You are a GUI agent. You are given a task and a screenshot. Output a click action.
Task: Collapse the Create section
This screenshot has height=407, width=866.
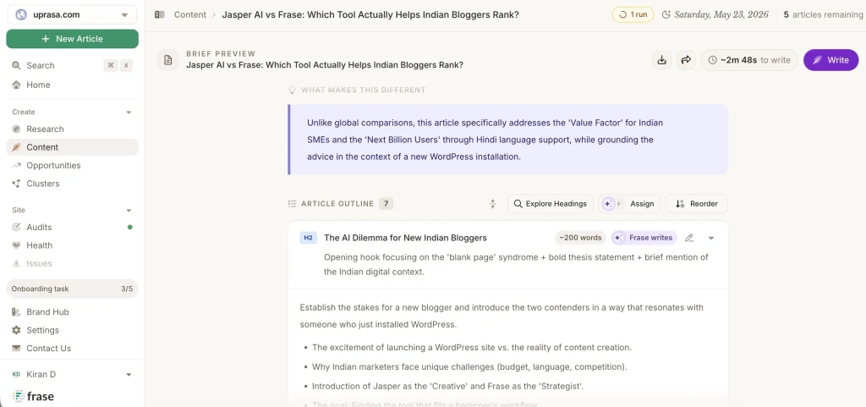pos(129,112)
